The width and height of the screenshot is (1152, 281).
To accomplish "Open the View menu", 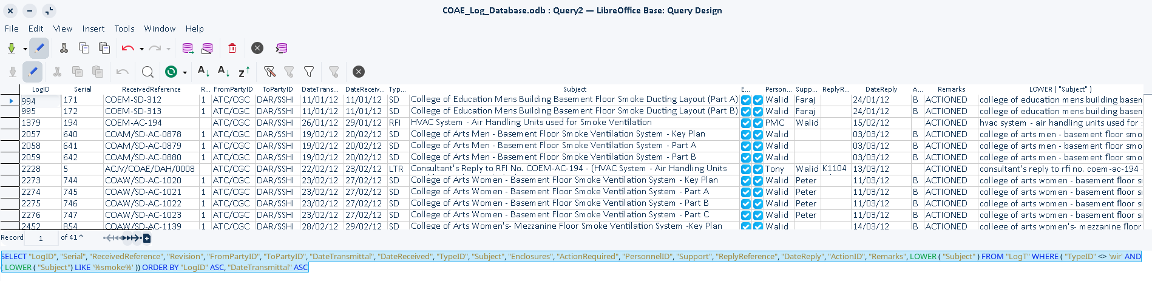I will (x=63, y=29).
